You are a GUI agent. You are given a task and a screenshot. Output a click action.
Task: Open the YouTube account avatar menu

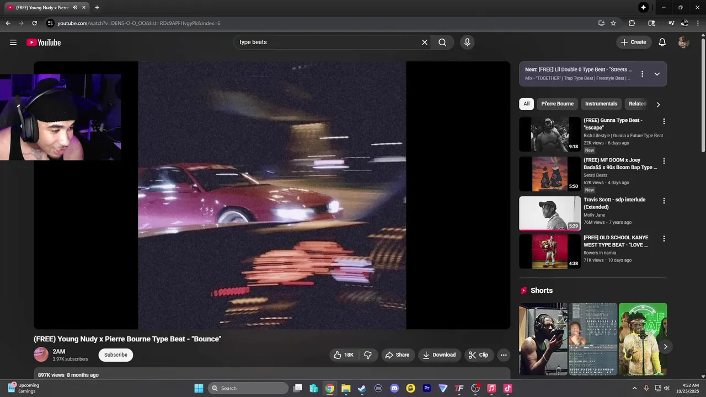pyautogui.click(x=683, y=42)
